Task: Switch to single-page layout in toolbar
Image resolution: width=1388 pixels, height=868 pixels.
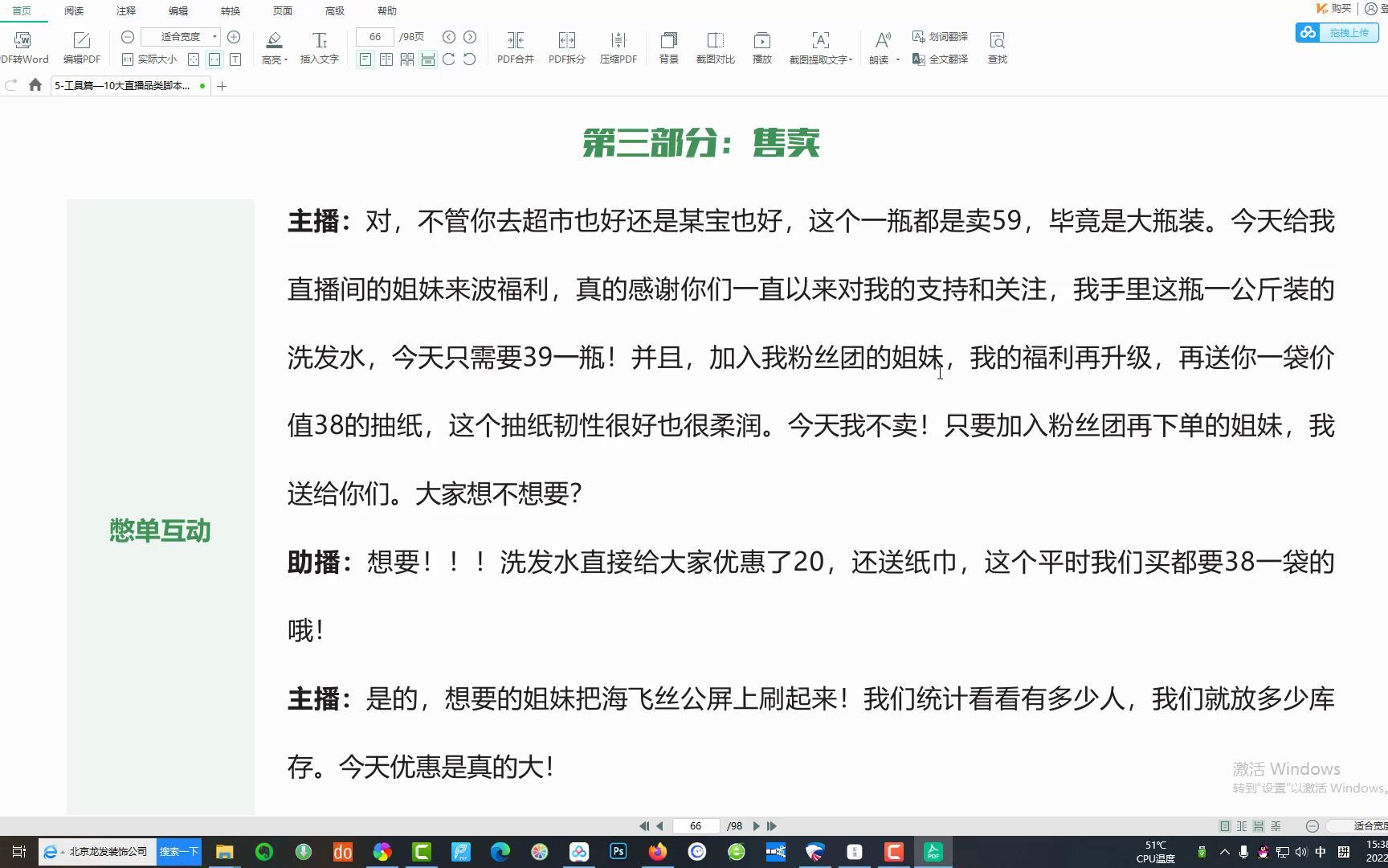Action: tap(365, 59)
